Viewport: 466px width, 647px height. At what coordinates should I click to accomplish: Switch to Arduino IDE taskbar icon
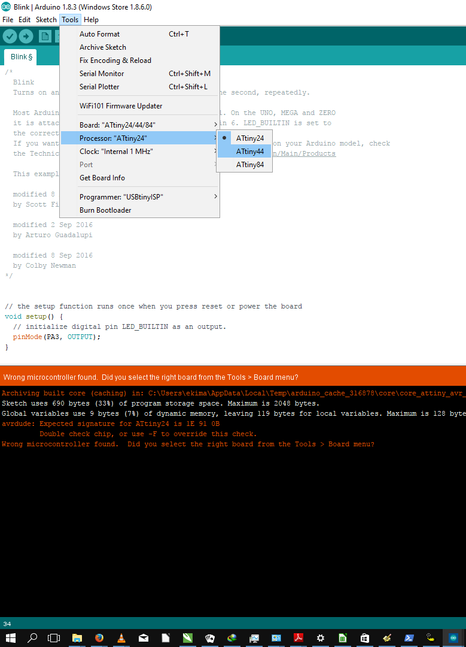pos(453,638)
